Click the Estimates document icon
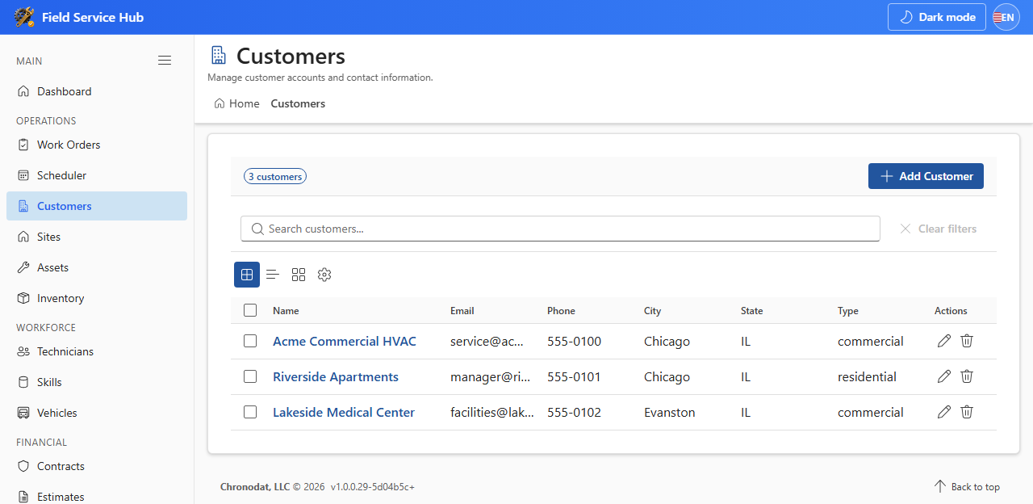 (x=23, y=497)
